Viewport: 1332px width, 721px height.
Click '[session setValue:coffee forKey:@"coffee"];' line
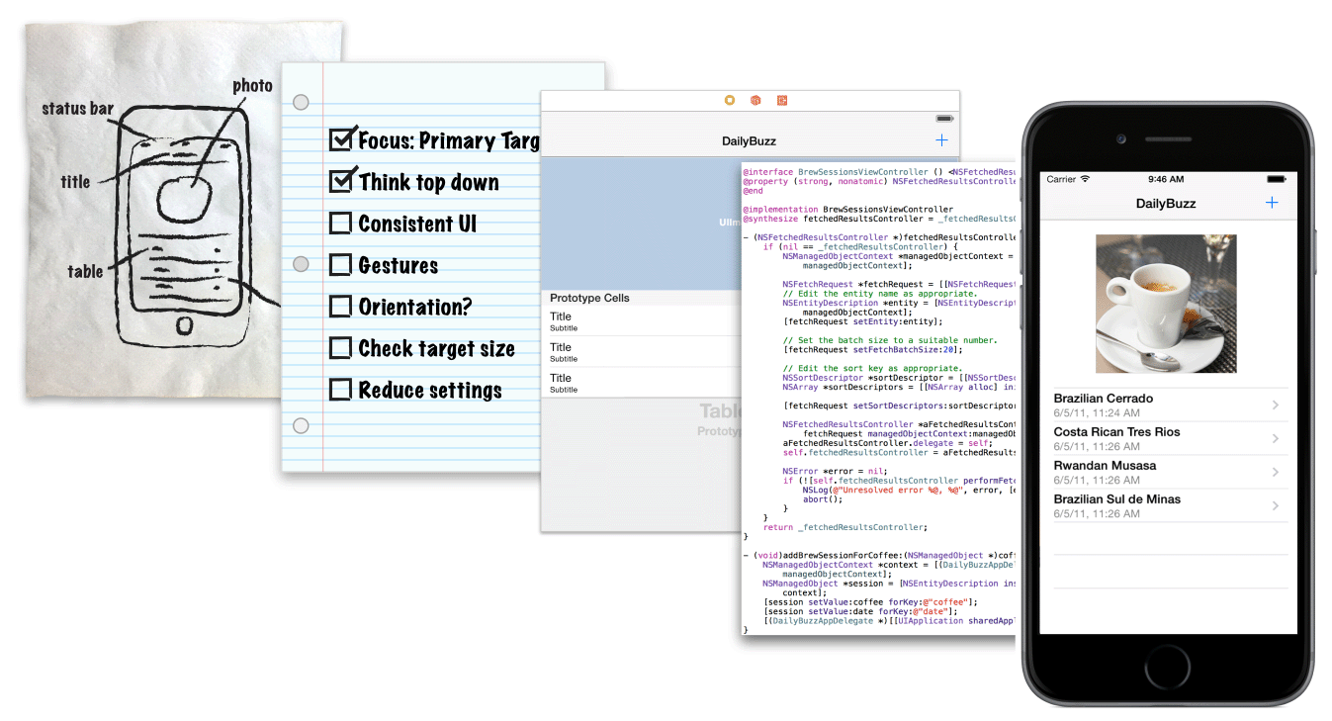point(871,601)
